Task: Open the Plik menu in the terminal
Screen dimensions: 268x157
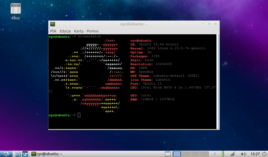Action: (x=53, y=31)
